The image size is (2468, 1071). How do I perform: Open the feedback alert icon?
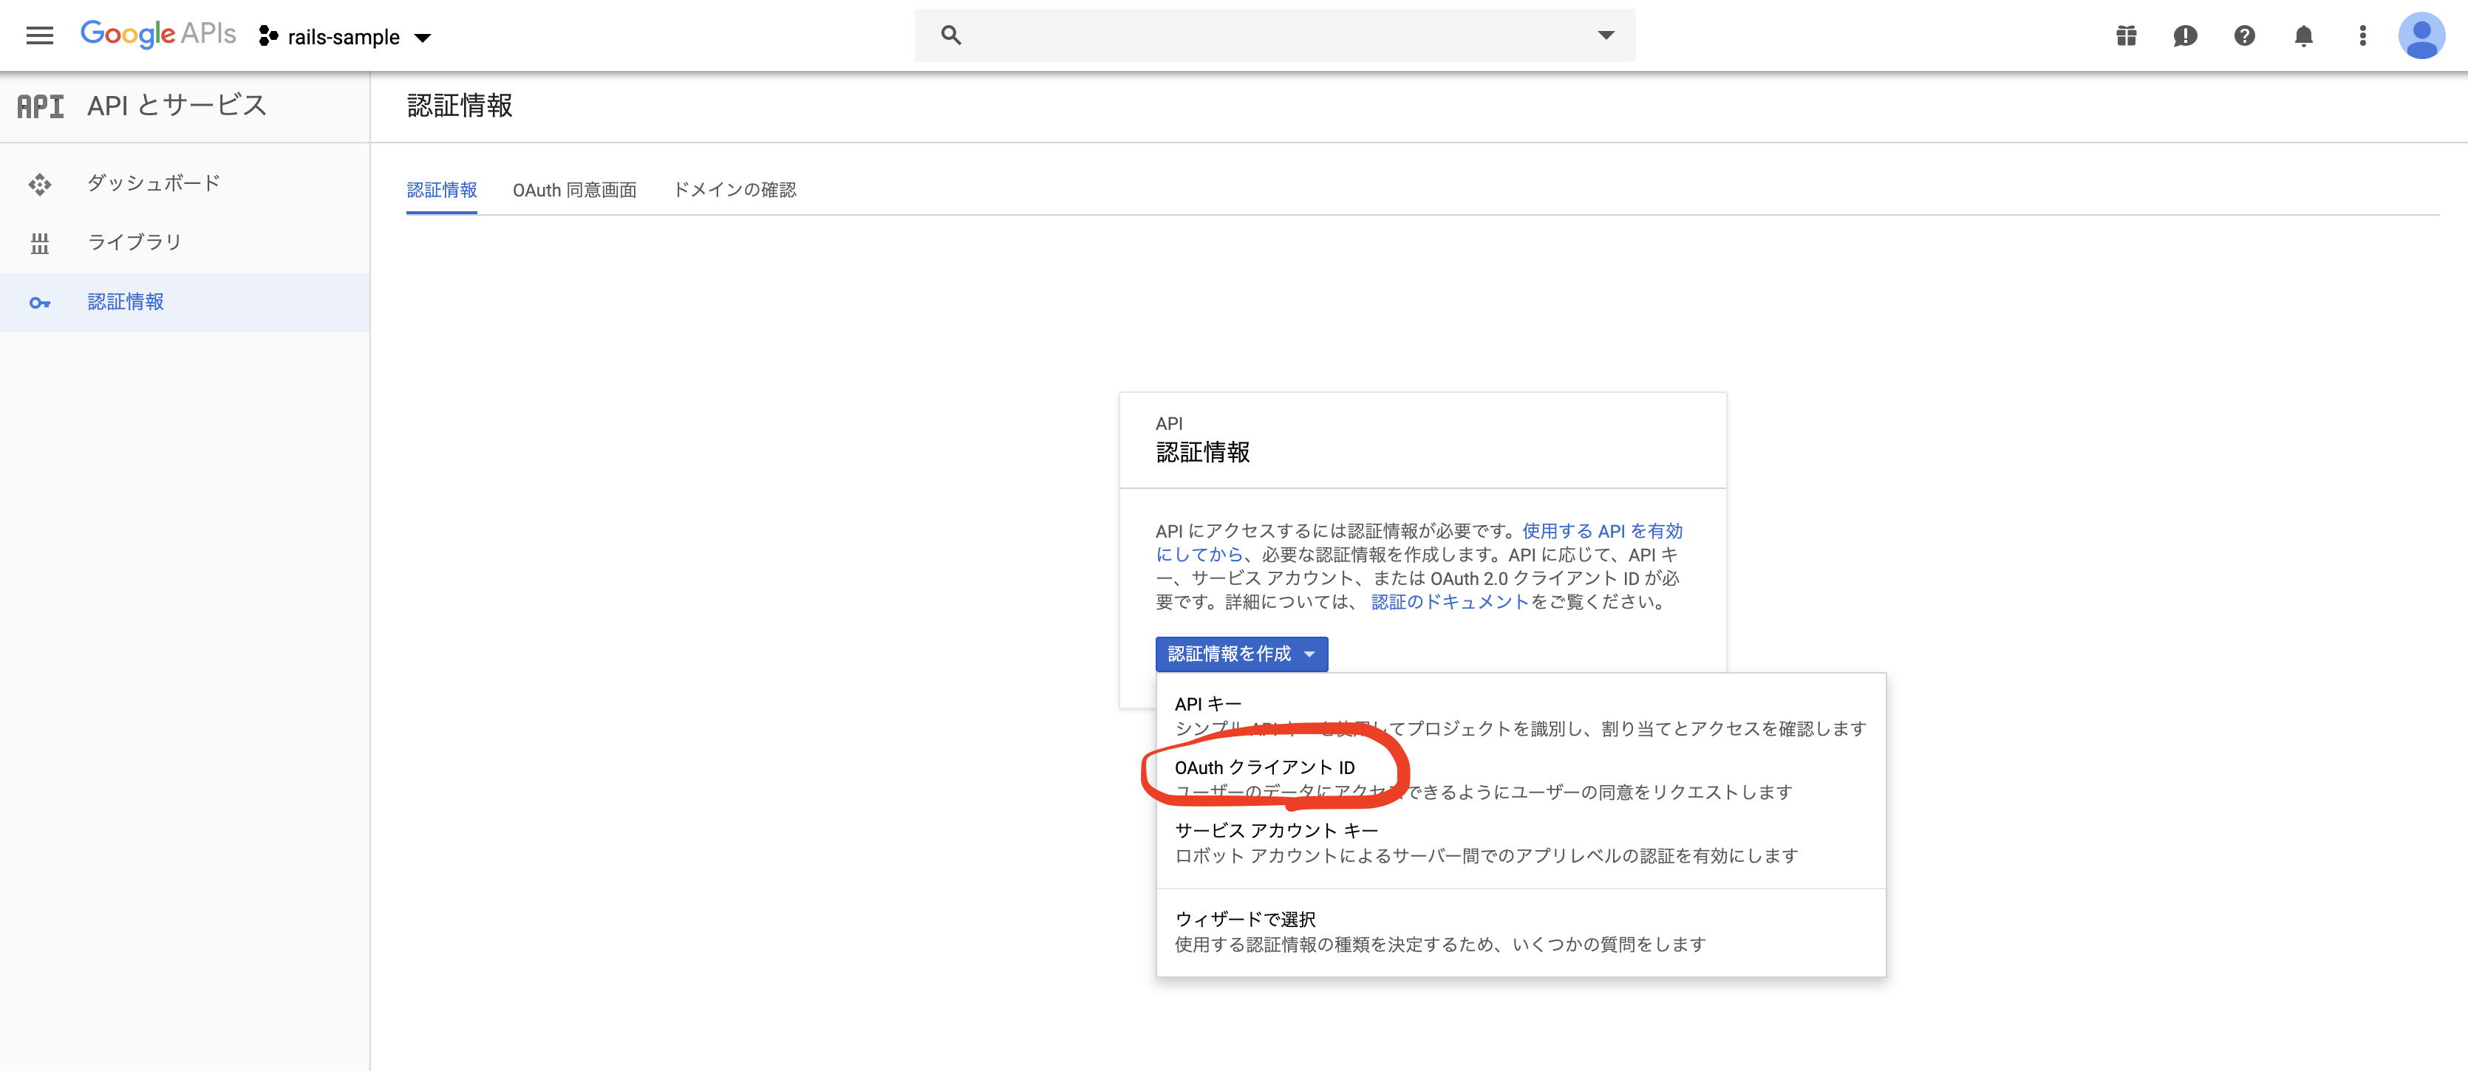2184,36
